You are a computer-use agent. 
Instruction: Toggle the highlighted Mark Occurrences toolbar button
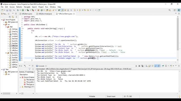pos(62,10)
